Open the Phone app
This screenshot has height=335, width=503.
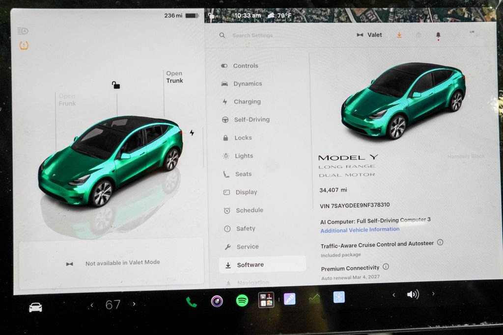pos(191,302)
